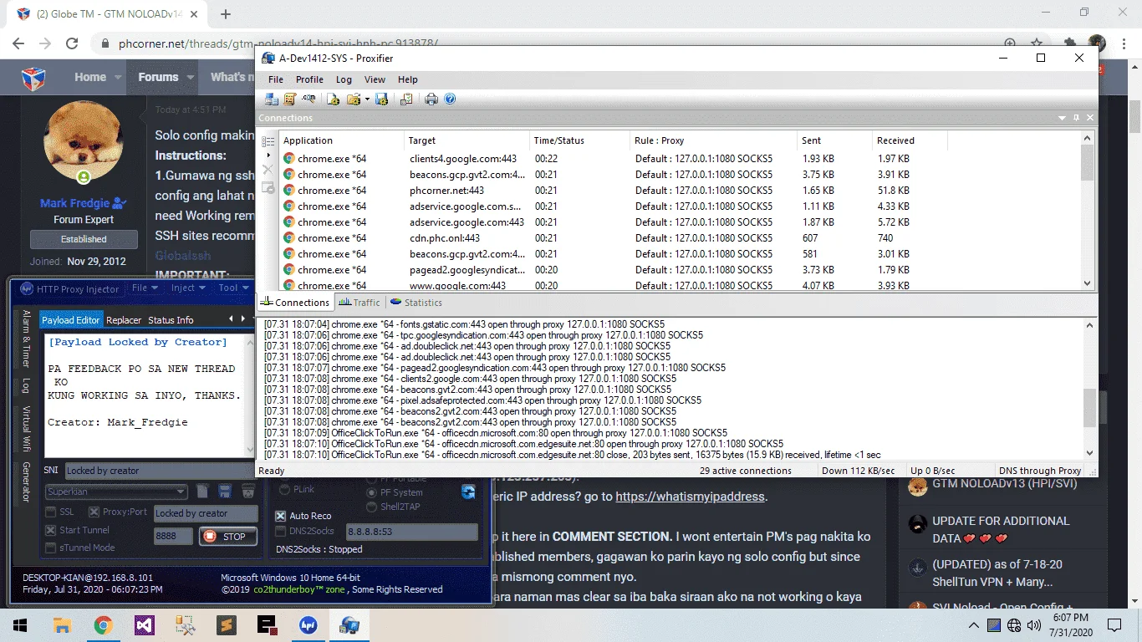1142x642 pixels.
Task: Click the gray X icon left of connections list
Action: (268, 170)
